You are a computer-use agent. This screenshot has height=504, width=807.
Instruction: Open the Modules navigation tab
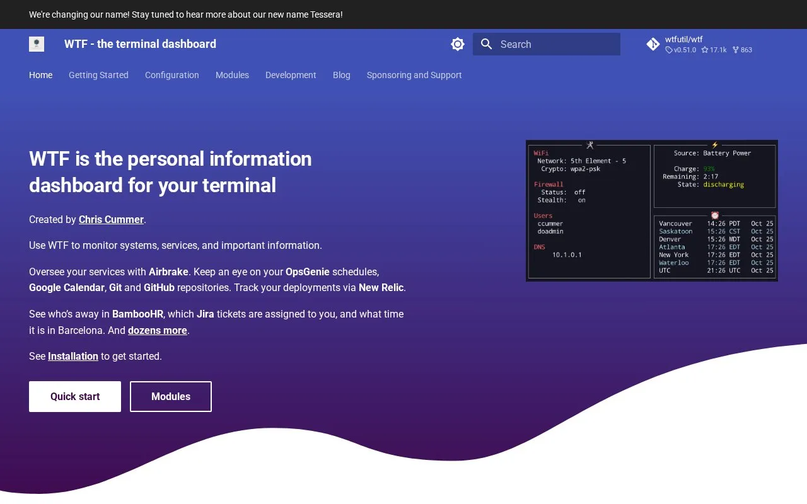pos(232,75)
